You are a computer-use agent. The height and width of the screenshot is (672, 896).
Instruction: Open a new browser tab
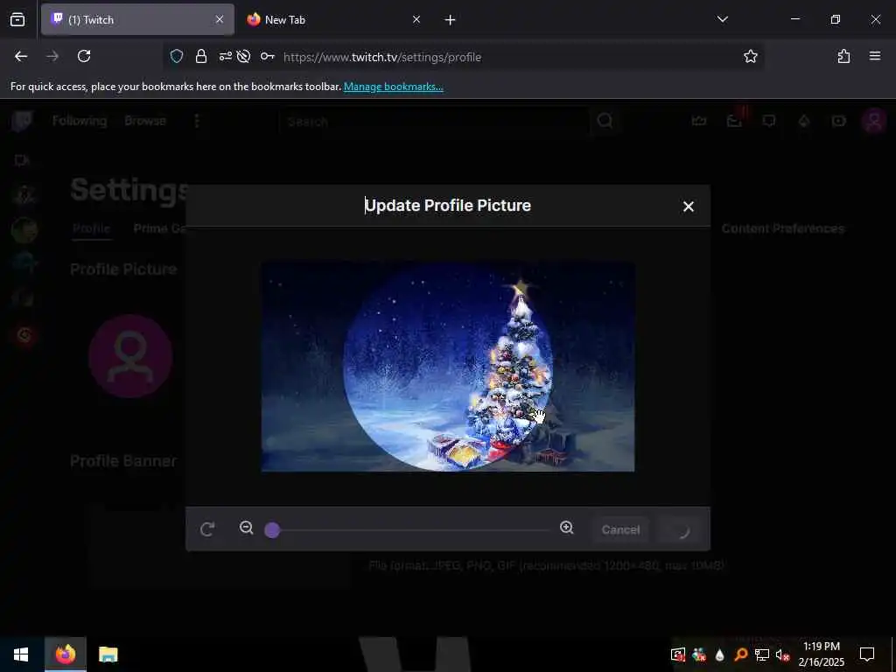[x=450, y=20]
